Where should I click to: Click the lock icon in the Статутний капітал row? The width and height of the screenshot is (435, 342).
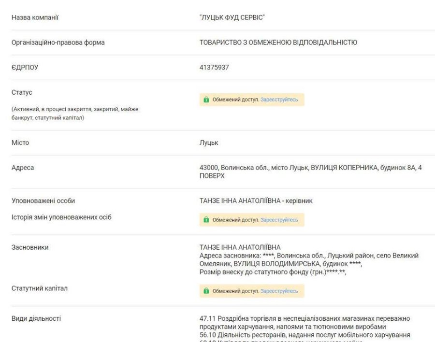[x=206, y=291]
